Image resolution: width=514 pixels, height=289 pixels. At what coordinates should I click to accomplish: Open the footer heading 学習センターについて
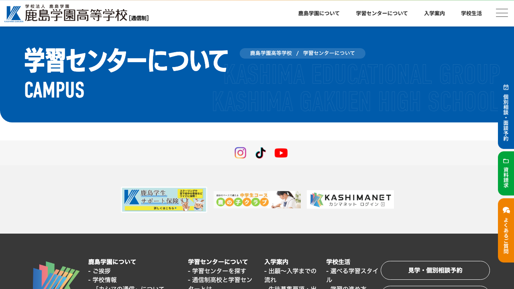tap(218, 262)
